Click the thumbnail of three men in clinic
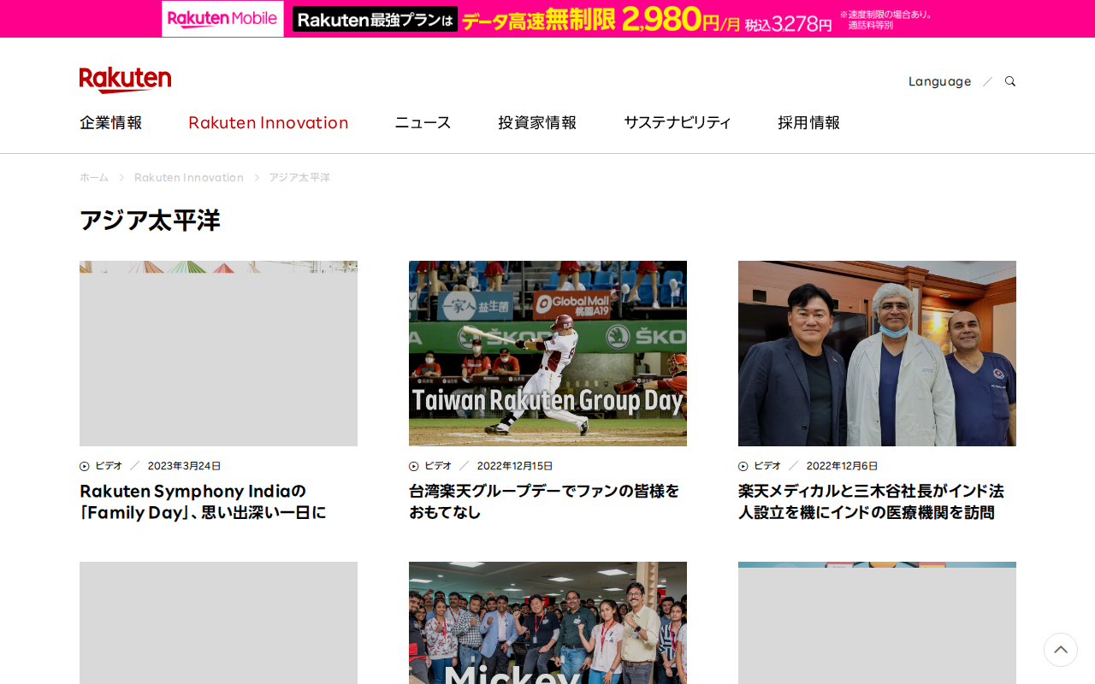The width and height of the screenshot is (1095, 684). [877, 353]
